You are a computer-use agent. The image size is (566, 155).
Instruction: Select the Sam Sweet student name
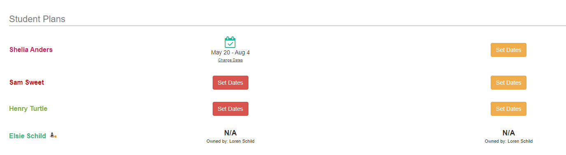click(27, 82)
